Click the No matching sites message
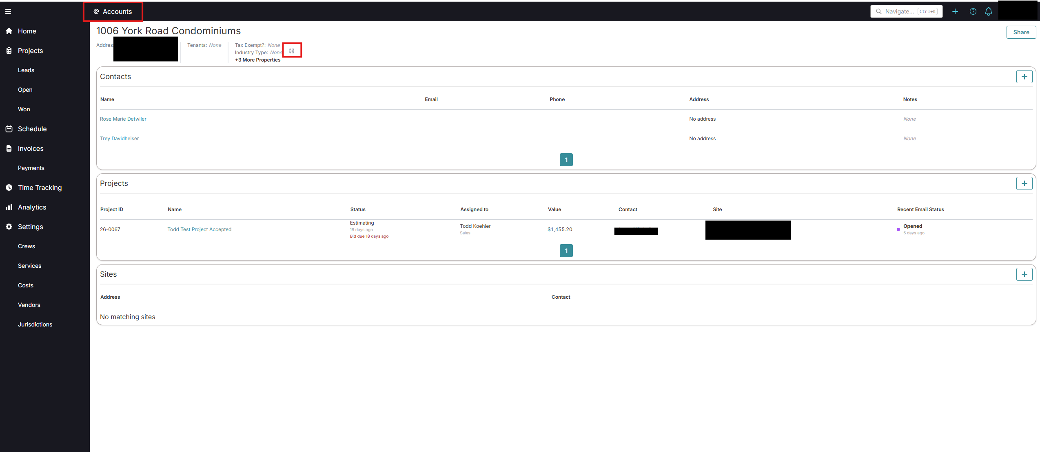Screen dimensions: 1040x452 [128, 317]
